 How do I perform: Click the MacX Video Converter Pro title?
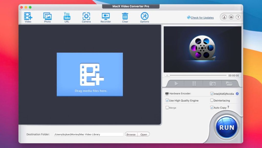[x=131, y=6]
